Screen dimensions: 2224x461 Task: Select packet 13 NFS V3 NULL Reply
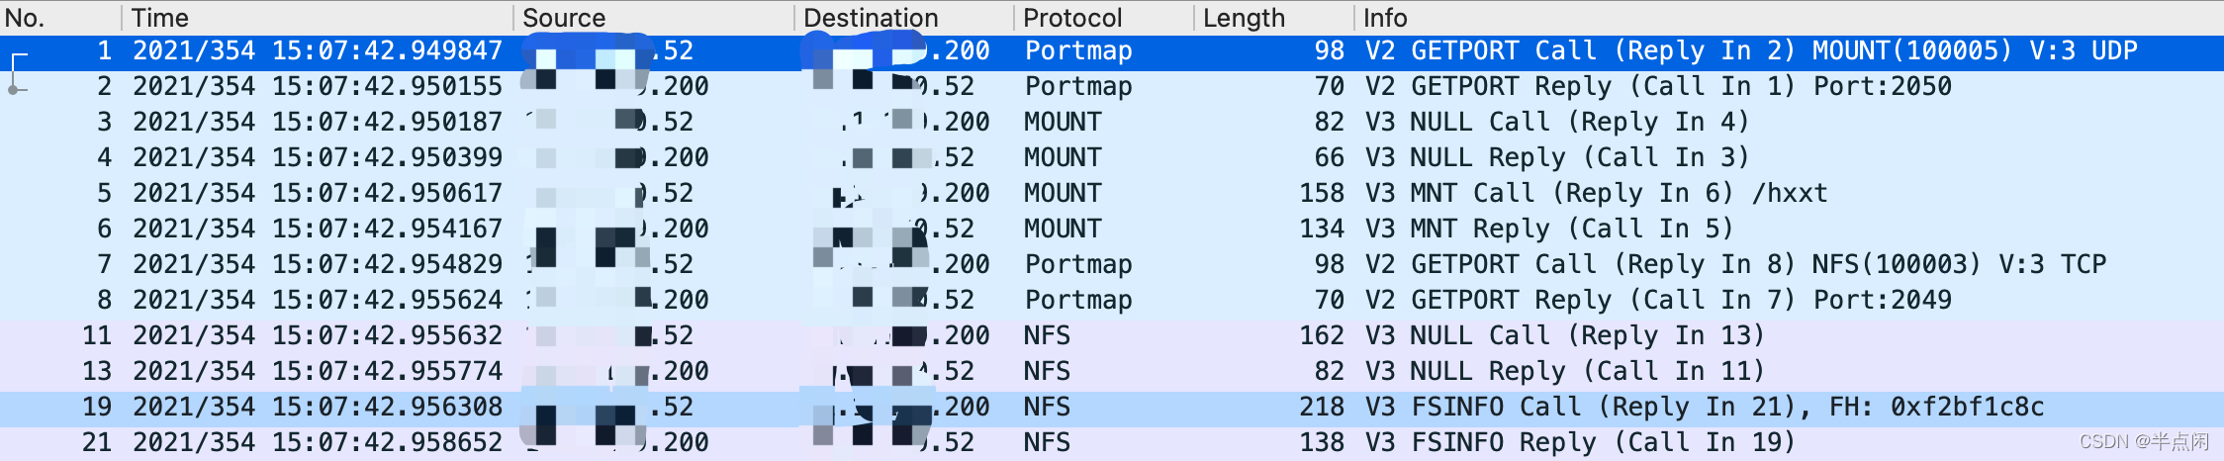[x=1112, y=372]
